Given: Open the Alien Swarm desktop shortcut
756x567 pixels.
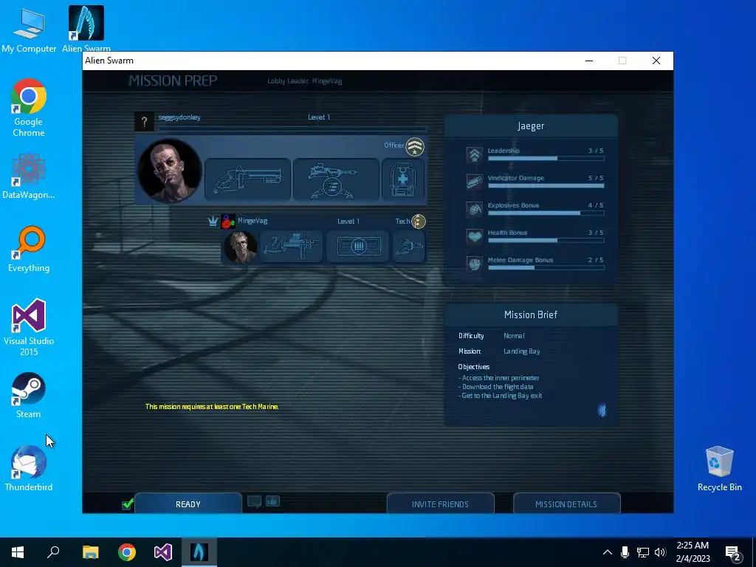Looking at the screenshot, I should (x=86, y=29).
